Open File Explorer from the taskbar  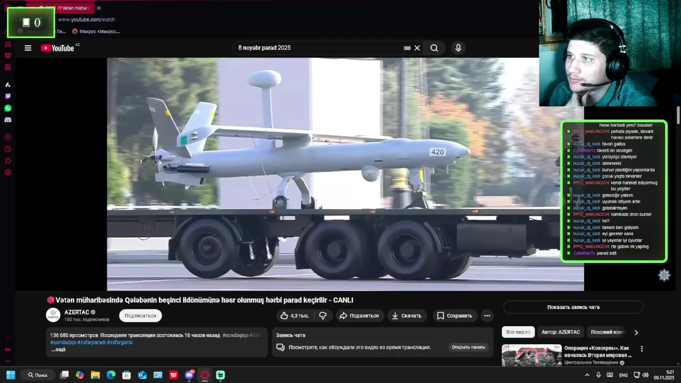click(95, 375)
